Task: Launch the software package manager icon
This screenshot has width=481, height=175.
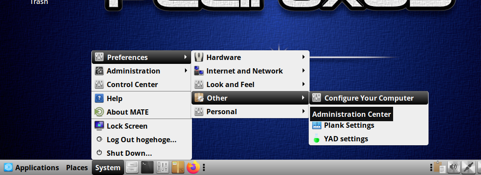Action: click(178, 168)
